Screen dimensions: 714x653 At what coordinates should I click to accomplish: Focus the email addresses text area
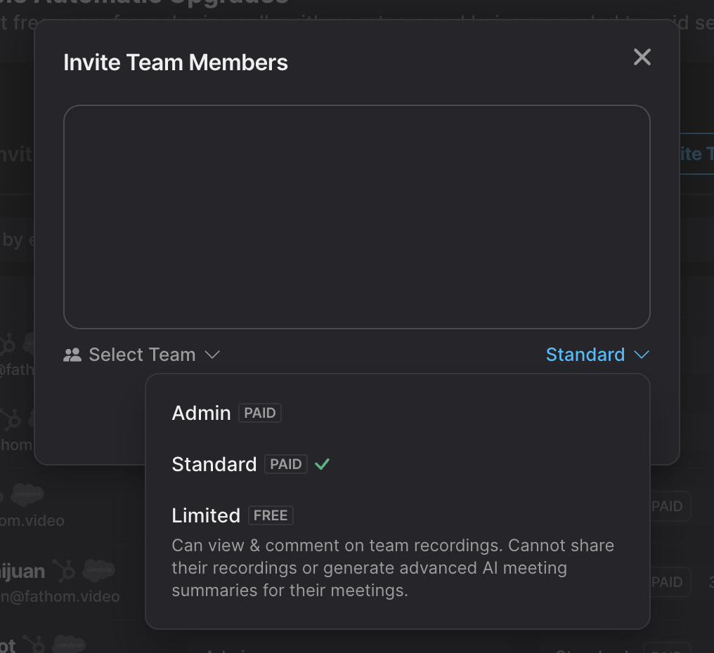click(356, 217)
